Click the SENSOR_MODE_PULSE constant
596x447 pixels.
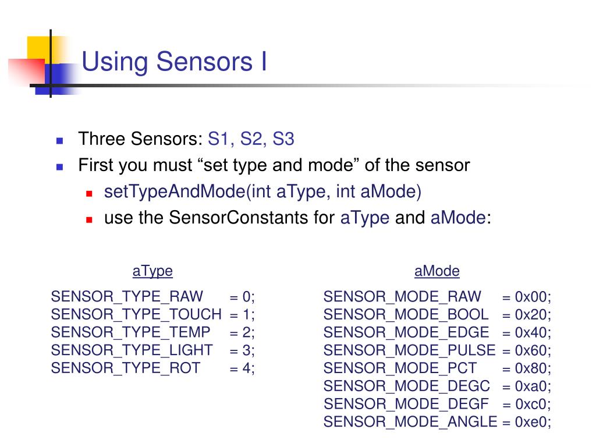tap(409, 350)
